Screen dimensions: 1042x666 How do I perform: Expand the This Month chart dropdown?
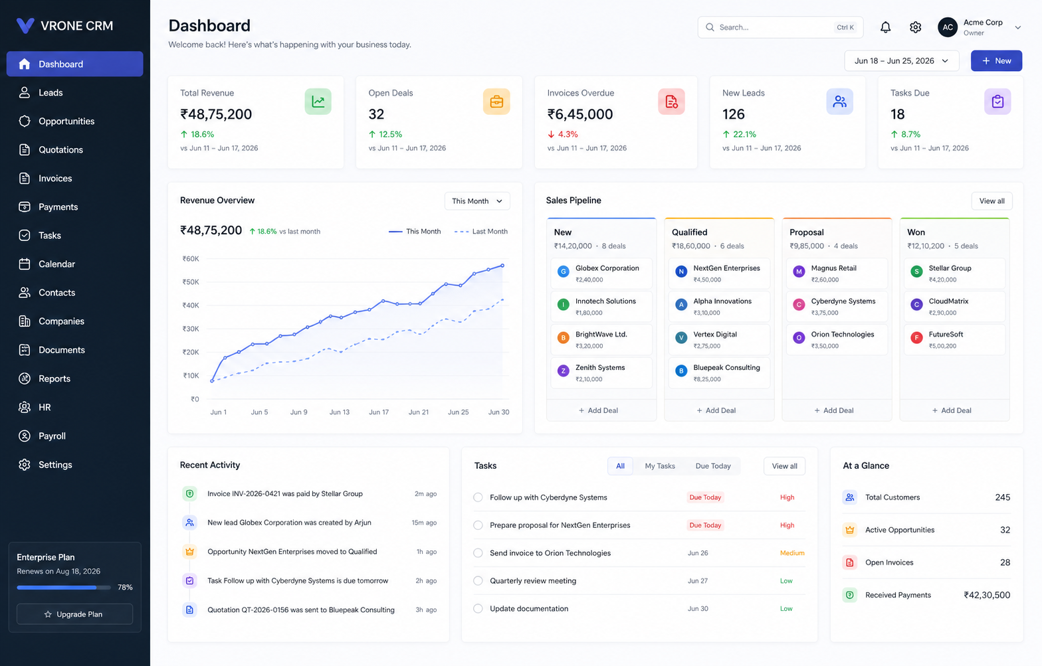477,201
